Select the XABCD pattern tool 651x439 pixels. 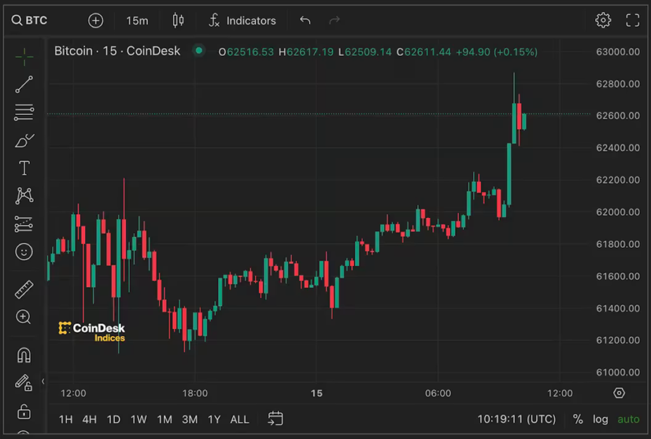pyautogui.click(x=24, y=196)
